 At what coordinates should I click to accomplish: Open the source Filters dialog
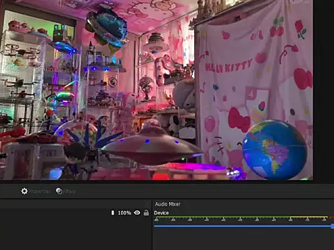[x=66, y=191]
